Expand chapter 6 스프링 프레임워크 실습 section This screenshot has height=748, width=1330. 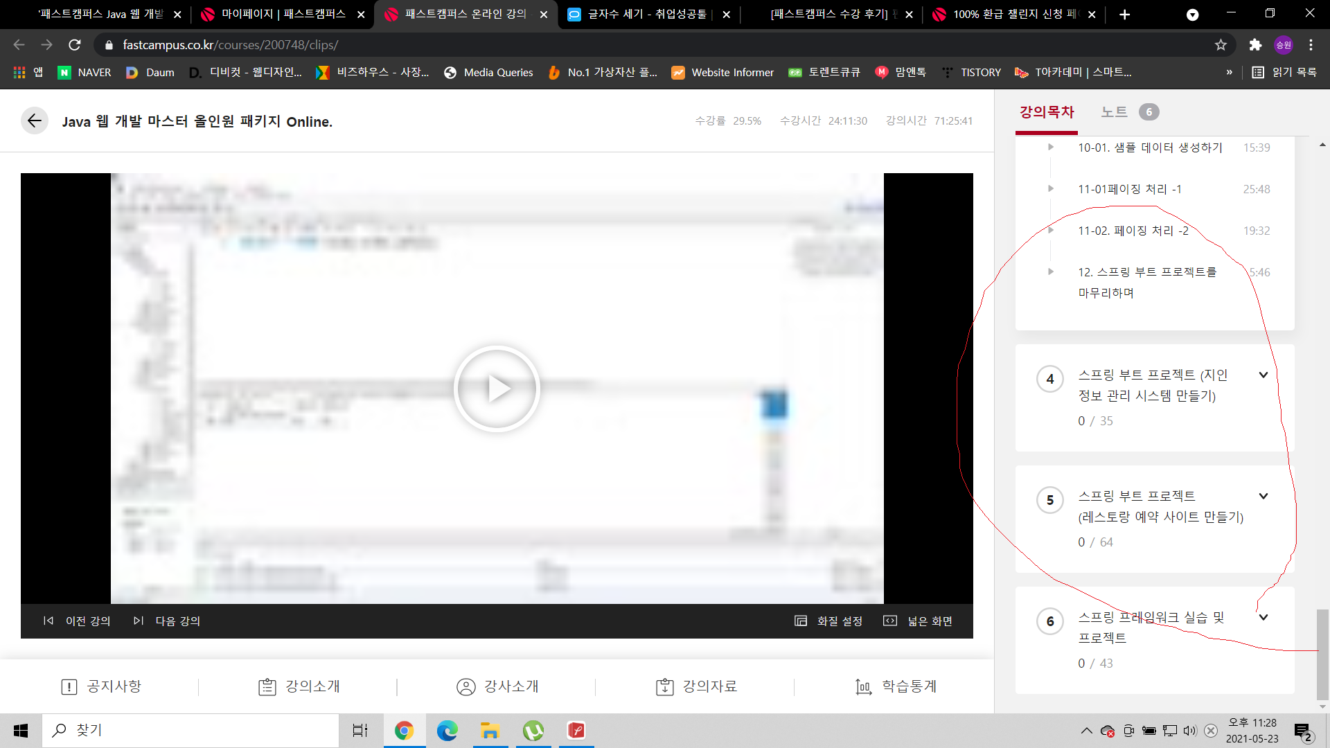click(1263, 617)
